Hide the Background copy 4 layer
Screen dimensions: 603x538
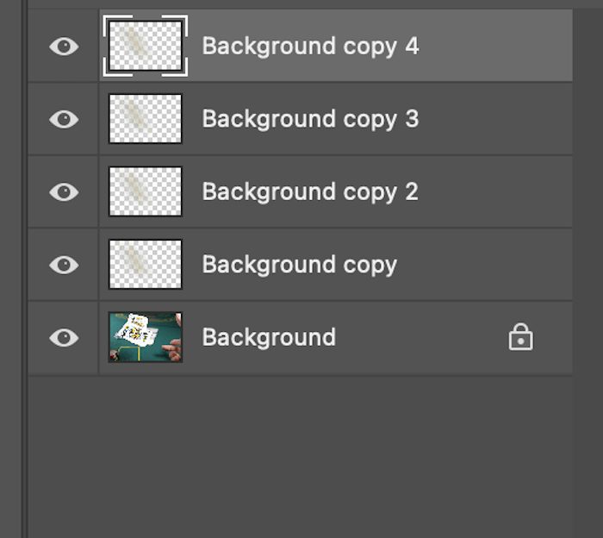tap(64, 47)
